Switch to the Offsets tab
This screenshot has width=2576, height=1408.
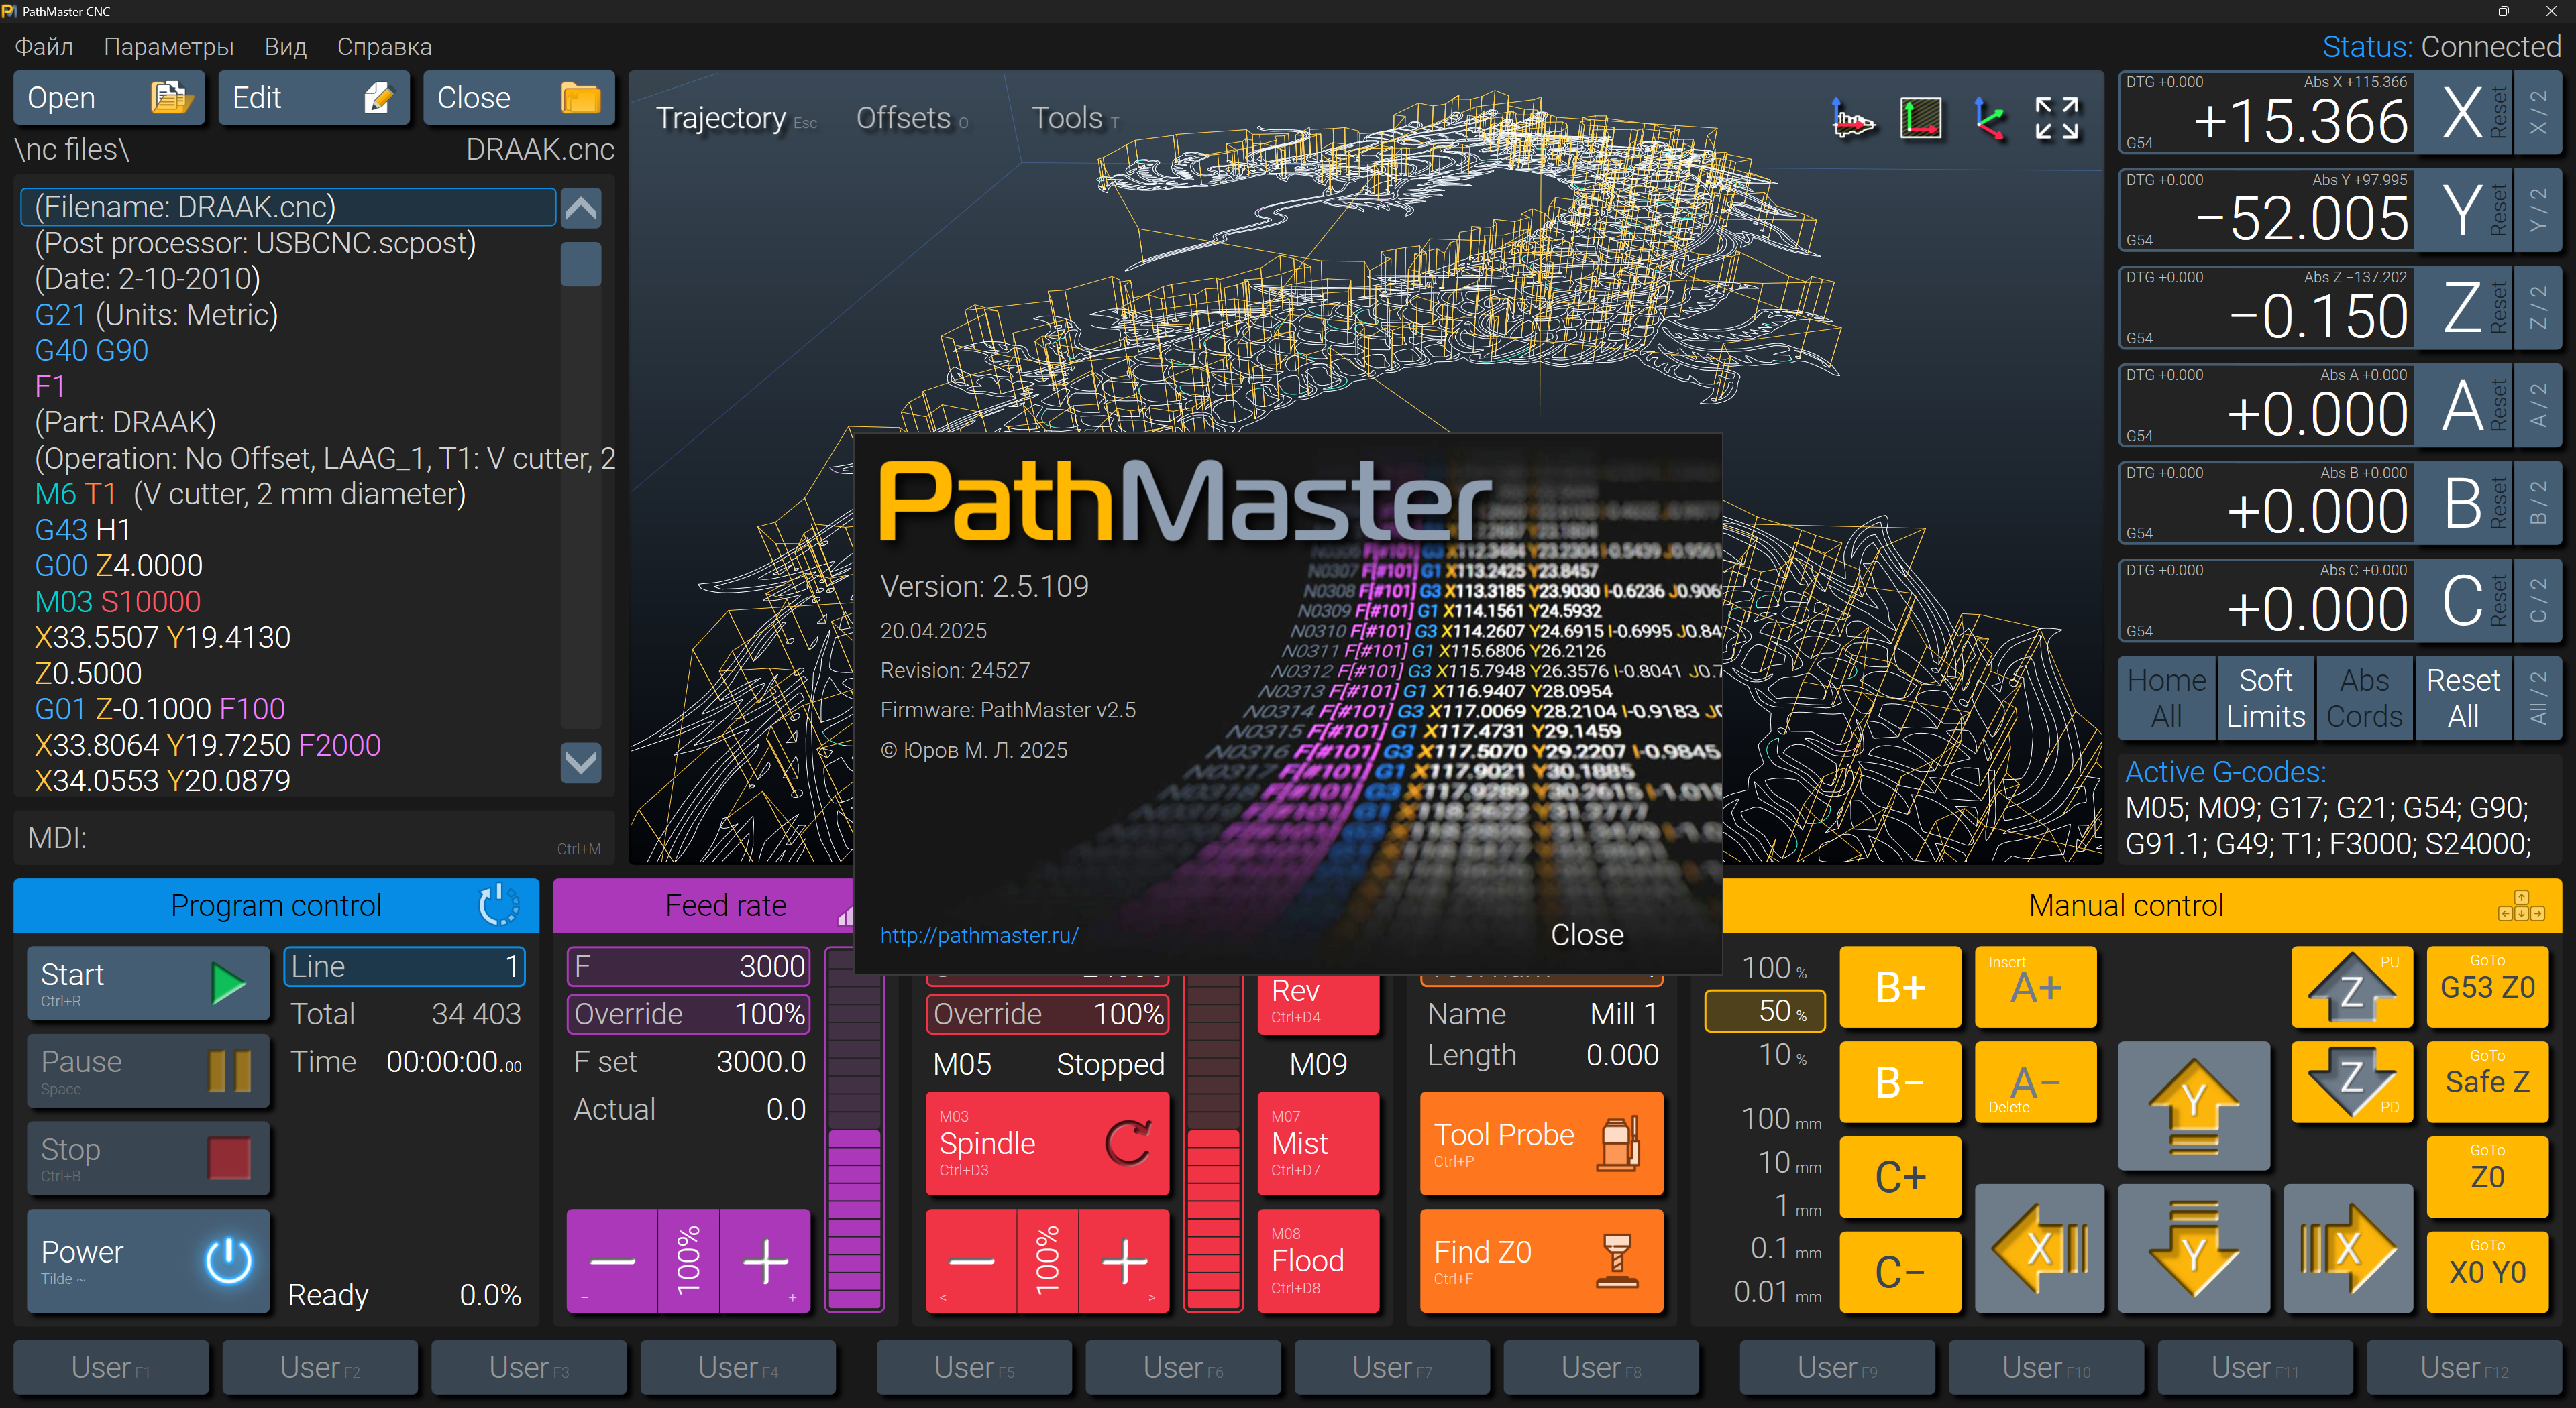click(x=903, y=119)
